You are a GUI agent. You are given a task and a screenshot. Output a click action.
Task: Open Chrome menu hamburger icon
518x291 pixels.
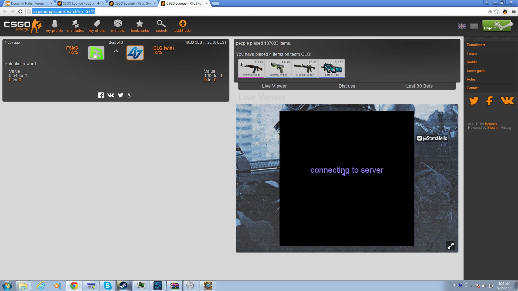pyautogui.click(x=514, y=11)
